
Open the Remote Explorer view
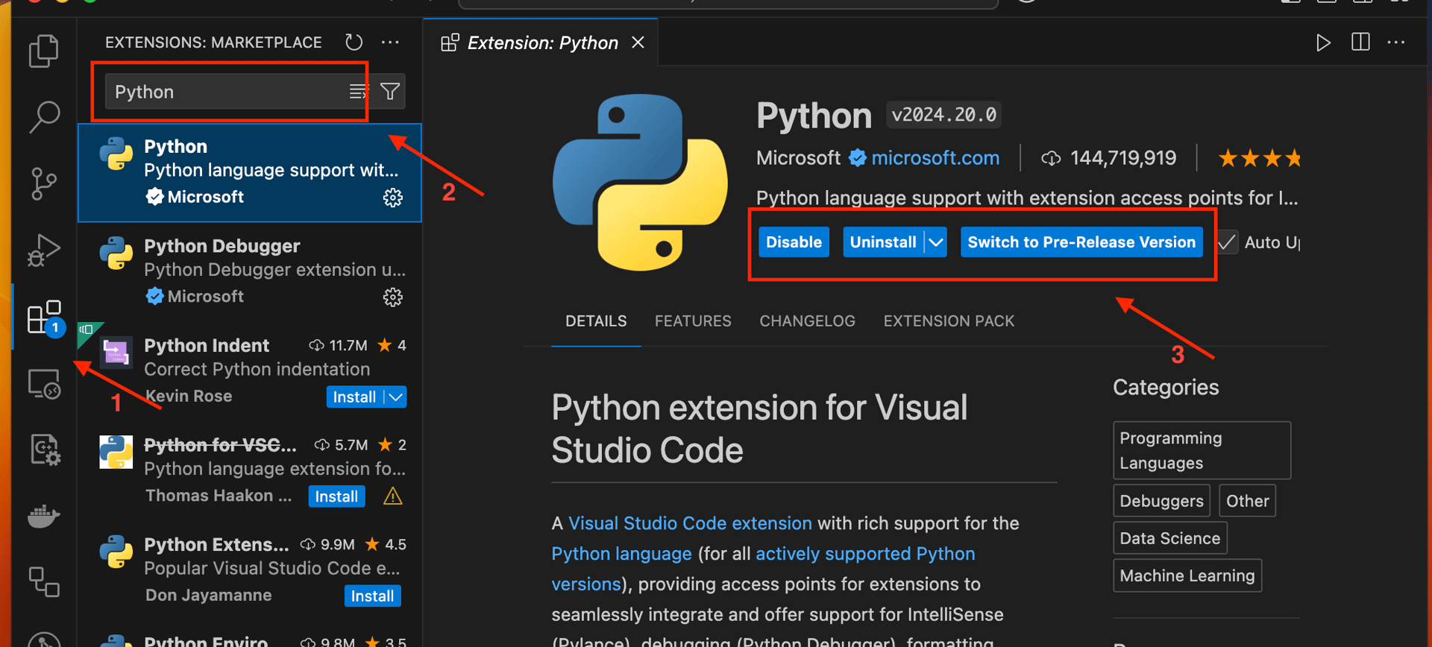point(44,385)
